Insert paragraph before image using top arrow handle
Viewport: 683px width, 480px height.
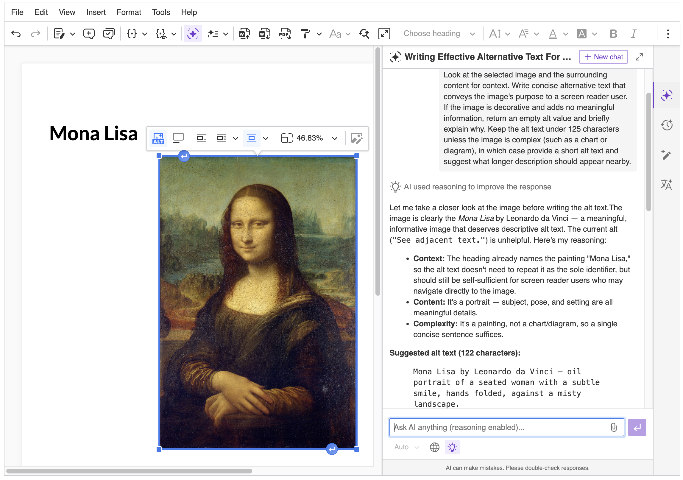pyautogui.click(x=184, y=156)
